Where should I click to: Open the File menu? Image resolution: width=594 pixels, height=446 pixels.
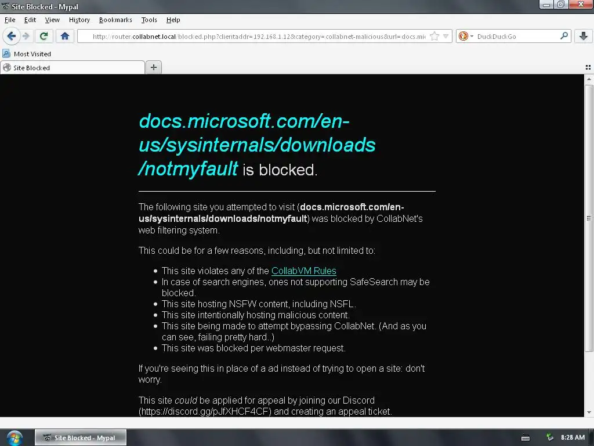pyautogui.click(x=10, y=20)
